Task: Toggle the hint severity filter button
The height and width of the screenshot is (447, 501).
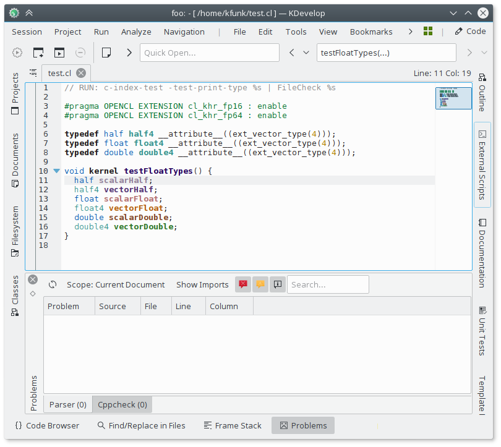Action: click(278, 284)
